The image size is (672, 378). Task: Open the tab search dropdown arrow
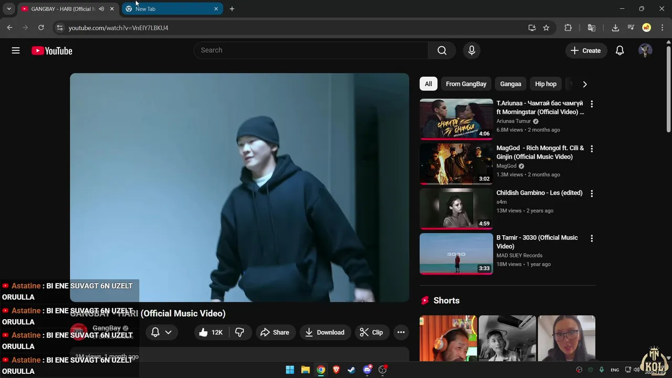9,9
